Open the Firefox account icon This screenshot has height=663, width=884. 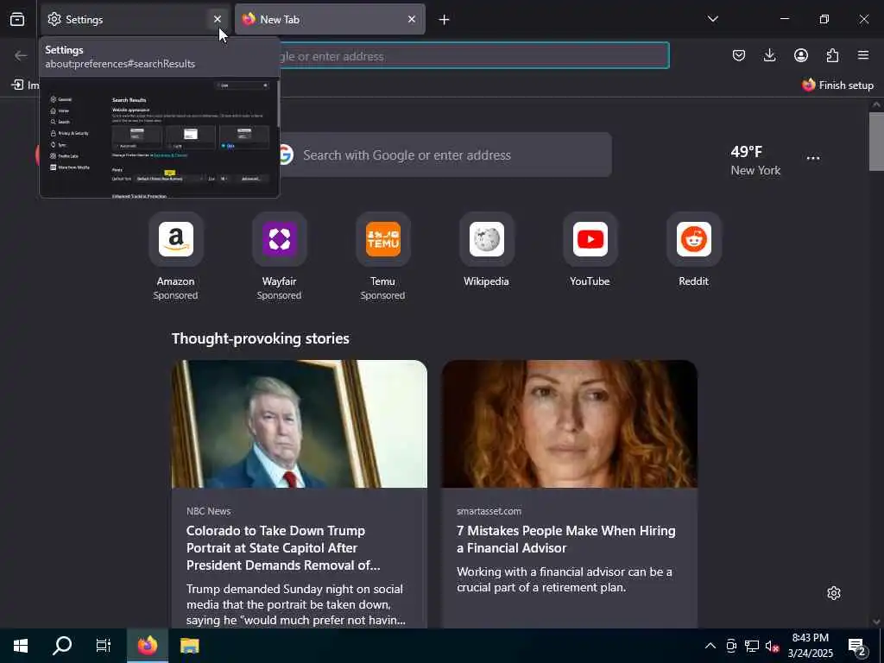[x=801, y=55]
